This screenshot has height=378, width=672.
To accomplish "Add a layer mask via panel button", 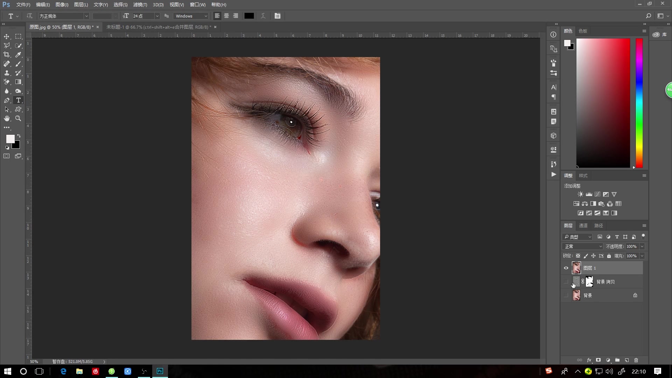I will pyautogui.click(x=598, y=360).
